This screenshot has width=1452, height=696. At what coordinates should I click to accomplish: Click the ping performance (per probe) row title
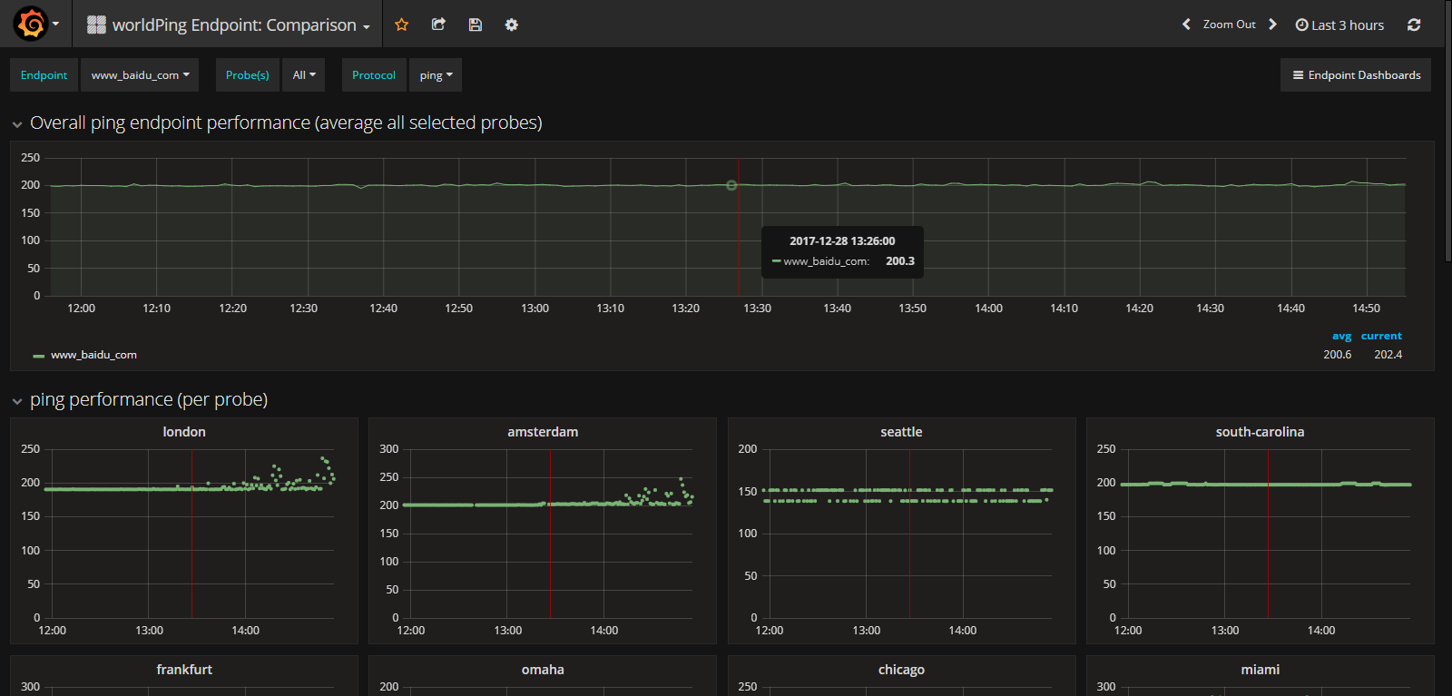click(149, 399)
